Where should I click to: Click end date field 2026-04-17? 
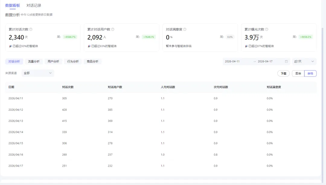pyautogui.click(x=265, y=62)
